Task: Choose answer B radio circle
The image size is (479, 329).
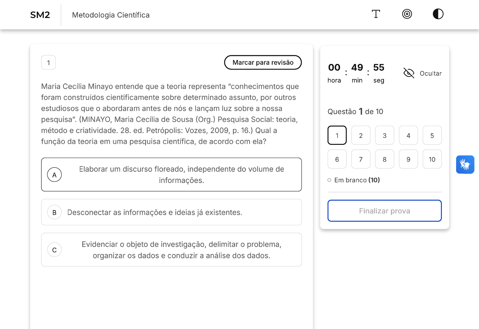Action: click(55, 213)
